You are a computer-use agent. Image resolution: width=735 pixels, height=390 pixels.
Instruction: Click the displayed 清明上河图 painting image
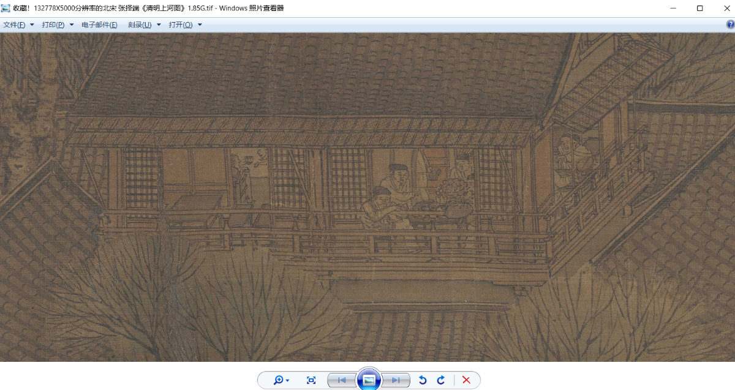coord(367,196)
